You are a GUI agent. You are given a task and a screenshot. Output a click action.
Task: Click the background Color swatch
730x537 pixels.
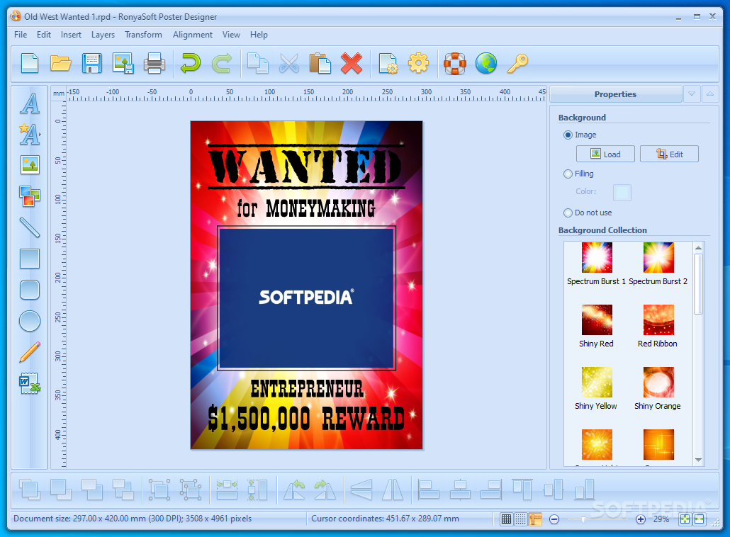(x=622, y=192)
